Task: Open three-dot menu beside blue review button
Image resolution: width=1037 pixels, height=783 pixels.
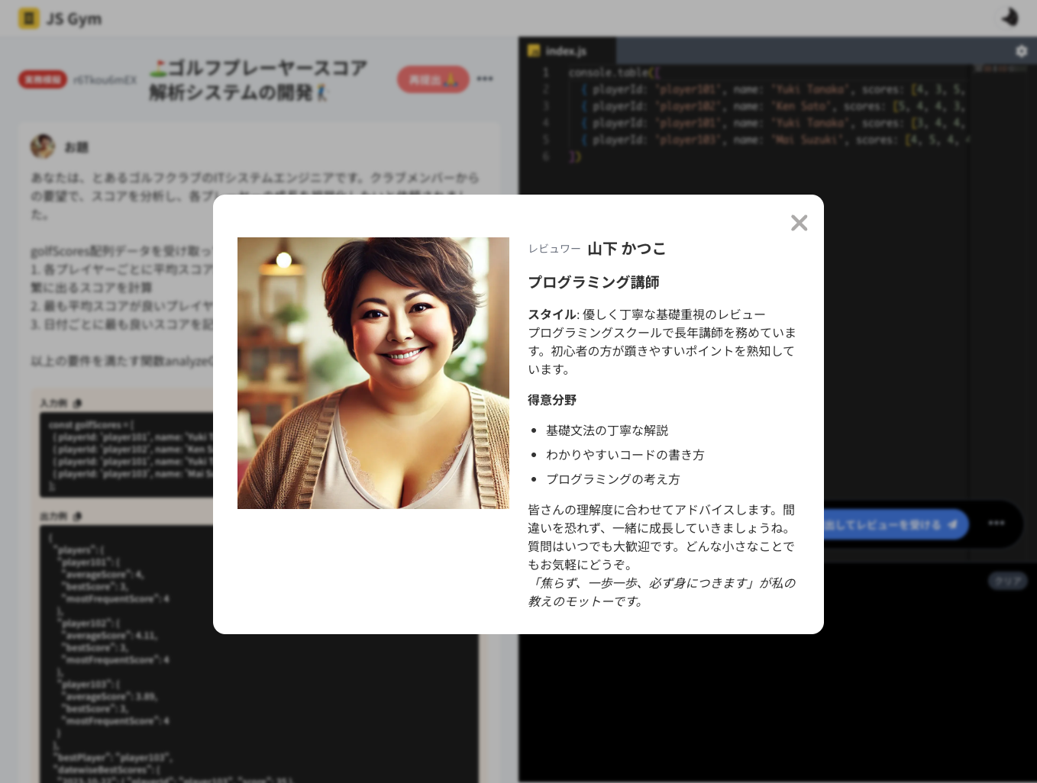Action: 996,523
